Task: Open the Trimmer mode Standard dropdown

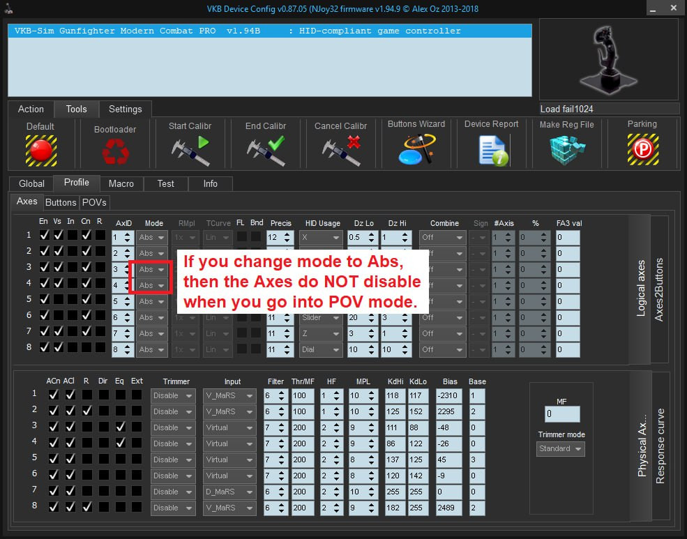Action: point(561,449)
